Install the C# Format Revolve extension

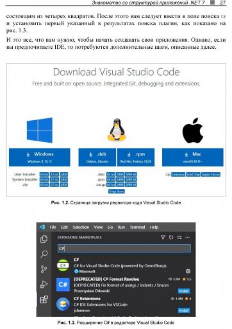184,291
